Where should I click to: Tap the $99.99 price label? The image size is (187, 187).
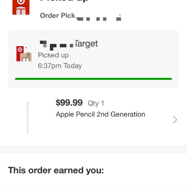(69, 103)
